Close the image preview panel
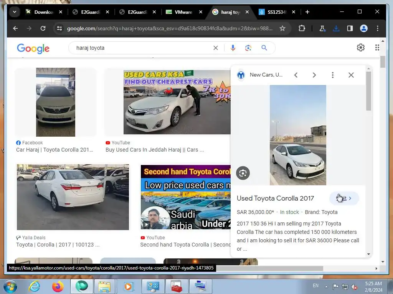Image resolution: width=393 pixels, height=294 pixels. tap(351, 75)
